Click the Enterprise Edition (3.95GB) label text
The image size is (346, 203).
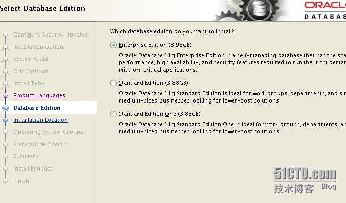pos(155,45)
